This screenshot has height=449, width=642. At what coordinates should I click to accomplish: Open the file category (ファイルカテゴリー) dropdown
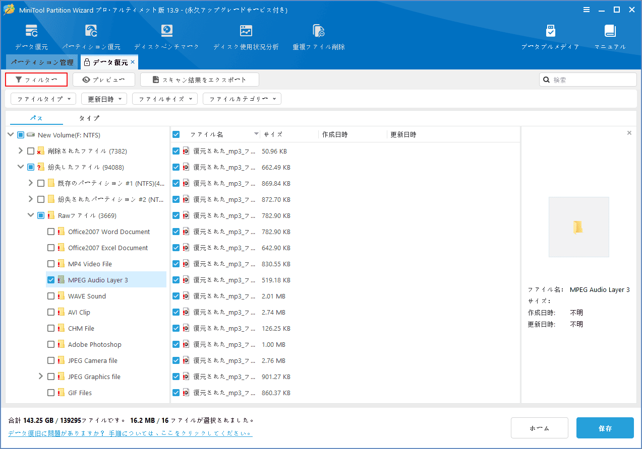(x=242, y=99)
